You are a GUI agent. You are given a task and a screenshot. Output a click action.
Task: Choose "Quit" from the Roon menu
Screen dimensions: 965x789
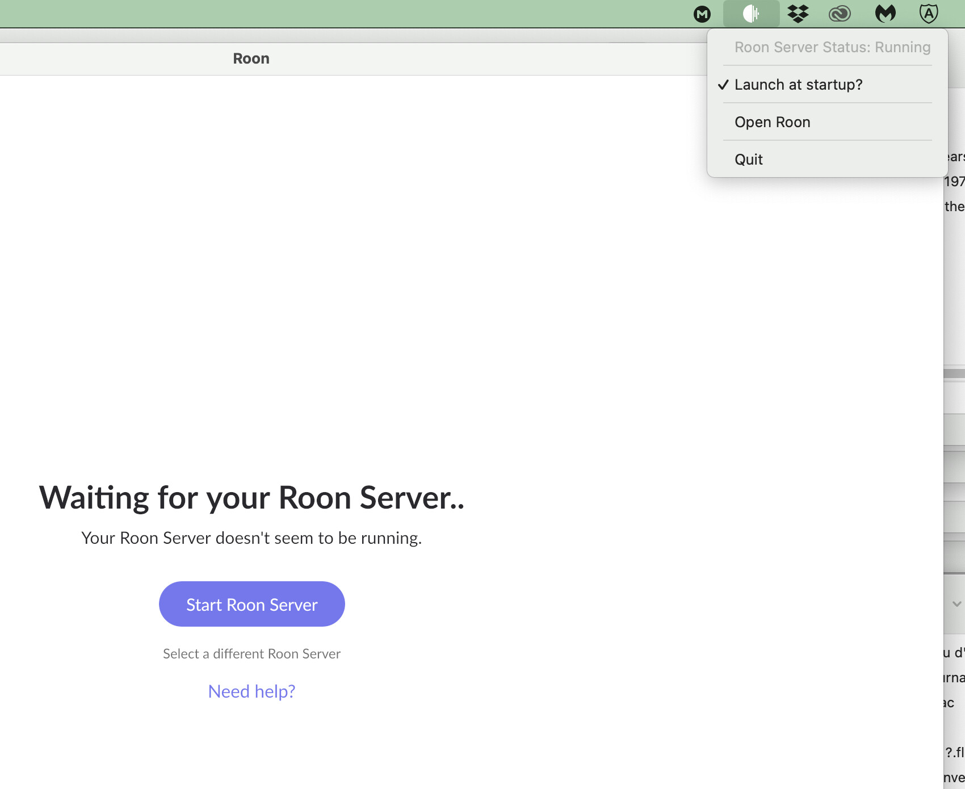click(748, 159)
